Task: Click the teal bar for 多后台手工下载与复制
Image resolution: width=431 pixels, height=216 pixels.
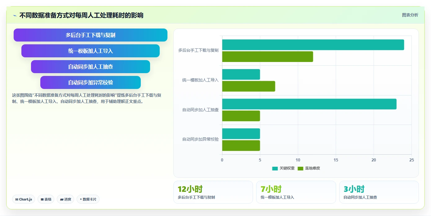Action: (313, 45)
